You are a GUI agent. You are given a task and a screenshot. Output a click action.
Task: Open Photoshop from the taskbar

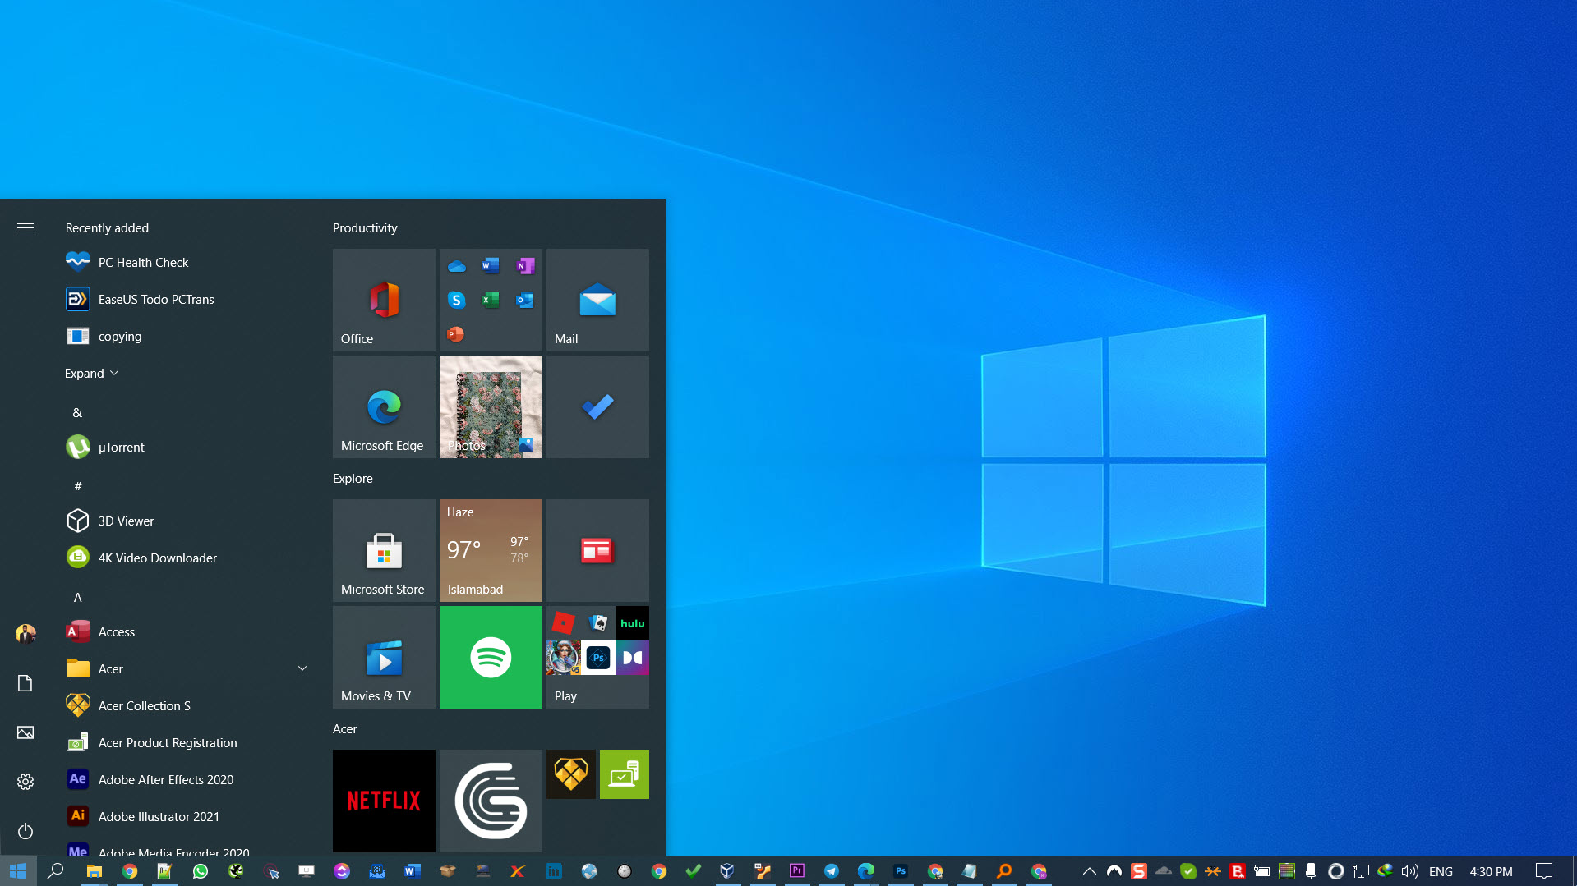pyautogui.click(x=901, y=871)
